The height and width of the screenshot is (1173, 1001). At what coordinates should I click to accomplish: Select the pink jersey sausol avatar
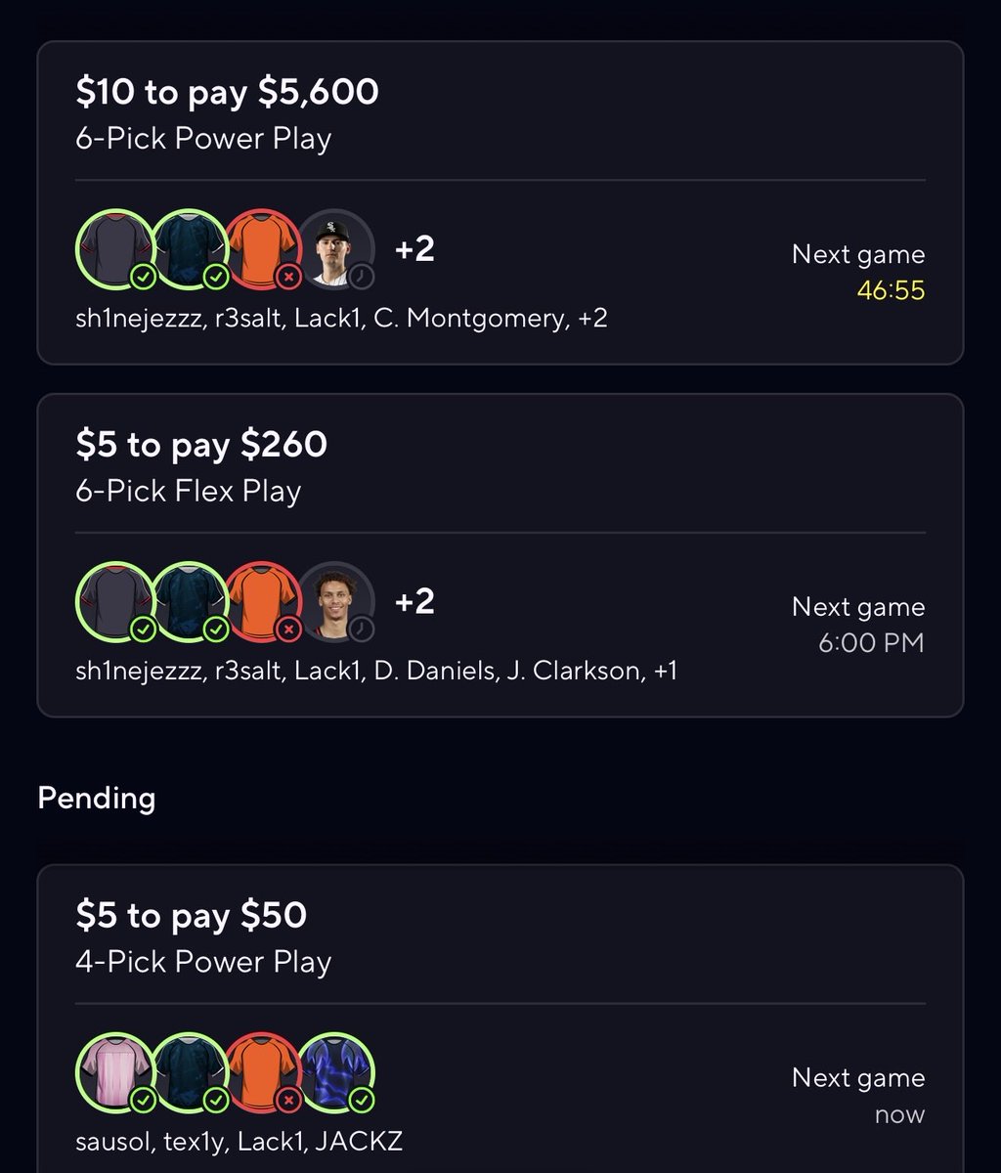(114, 1072)
